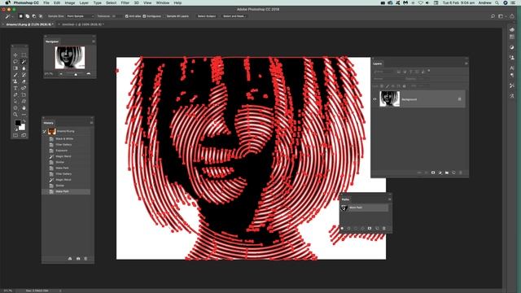Click the Select and Mask button
The width and height of the screenshot is (521, 293).
(x=234, y=16)
